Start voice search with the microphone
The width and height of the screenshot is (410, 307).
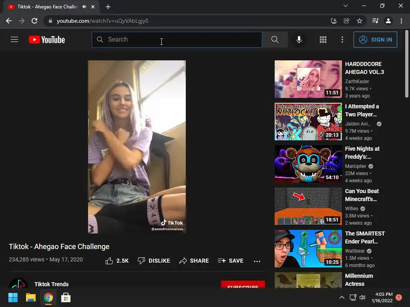click(x=299, y=40)
